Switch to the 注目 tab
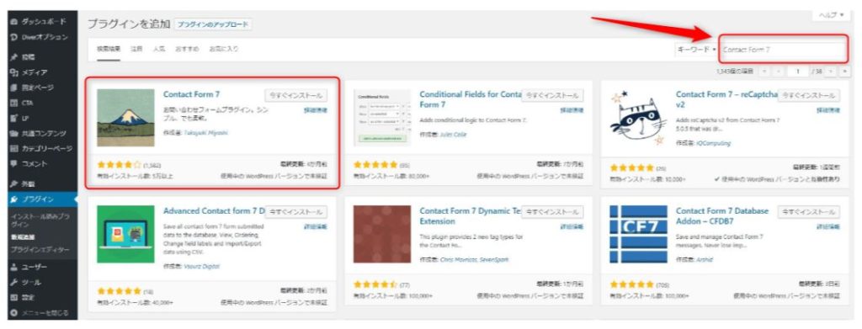 136,49
